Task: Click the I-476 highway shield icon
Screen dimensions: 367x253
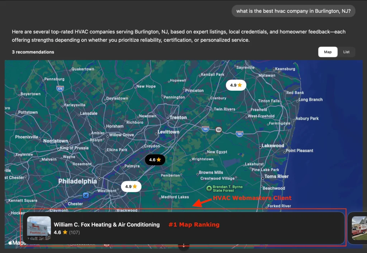Action: click(60, 89)
